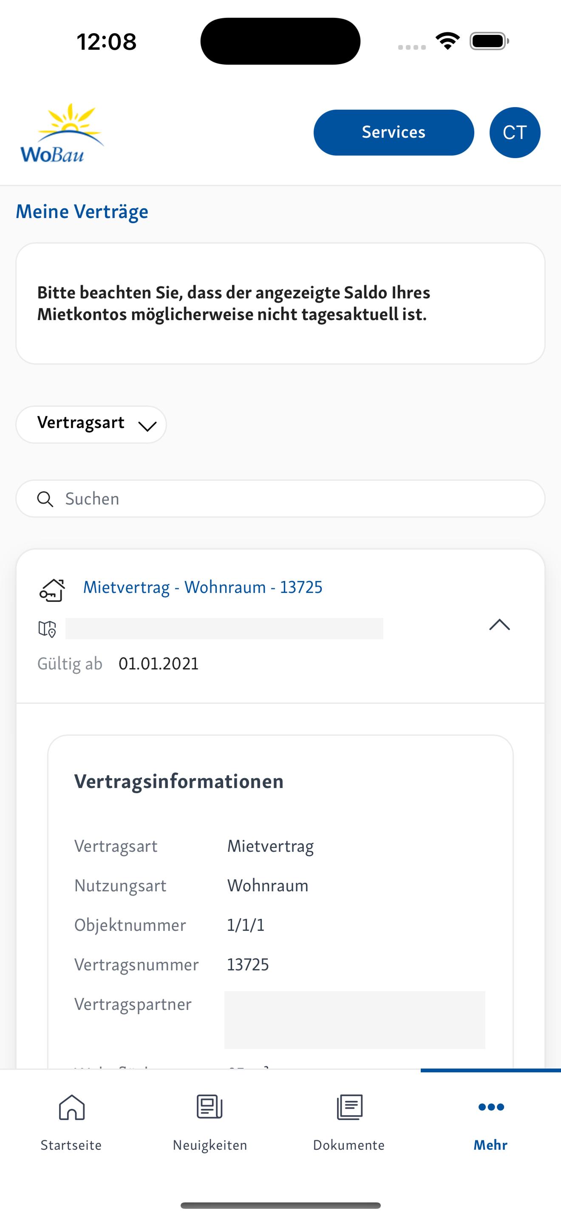
Task: Open the CT profile avatar
Action: pos(515,133)
